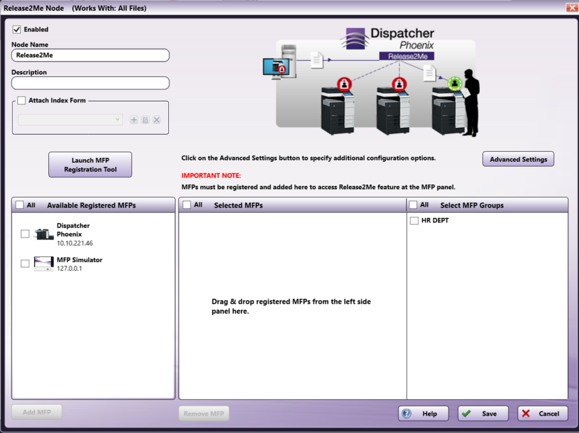Click the Select MFP Groups header
Viewport: 579px width, 433px height.
[x=472, y=205]
